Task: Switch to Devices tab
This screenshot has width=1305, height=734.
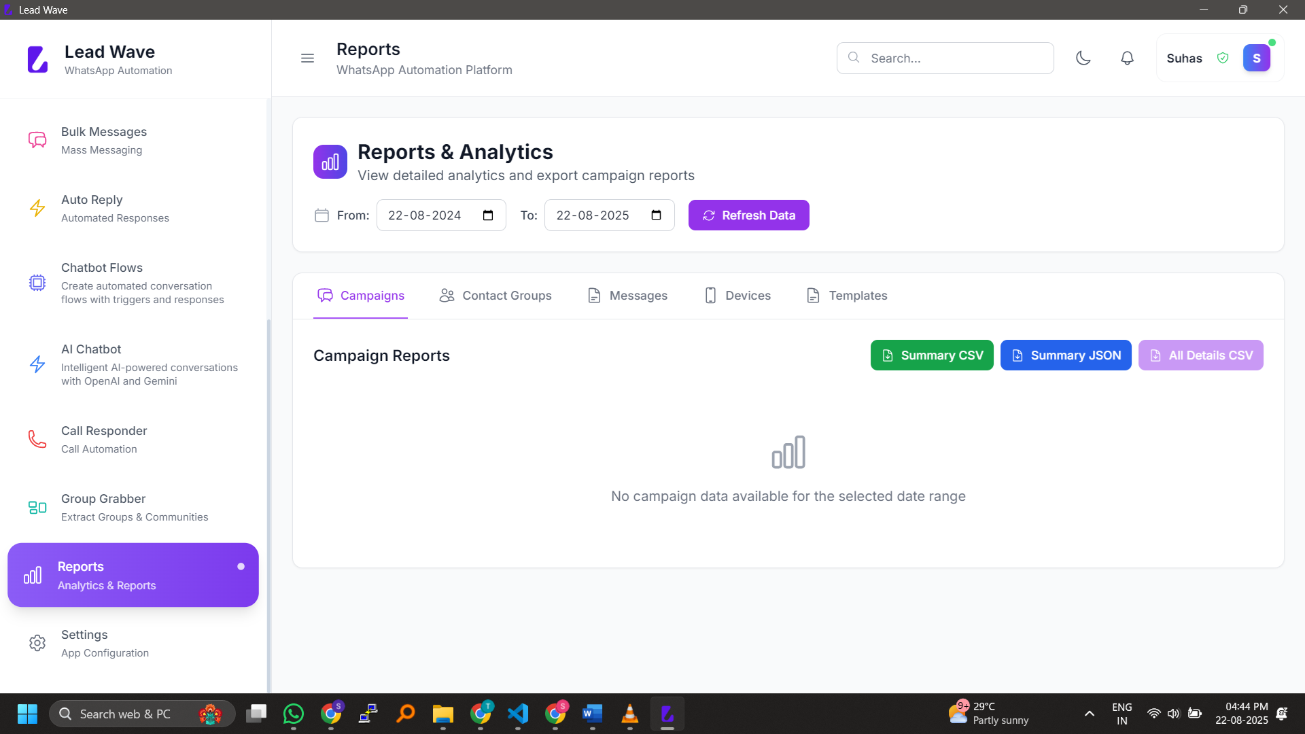Action: coord(737,296)
